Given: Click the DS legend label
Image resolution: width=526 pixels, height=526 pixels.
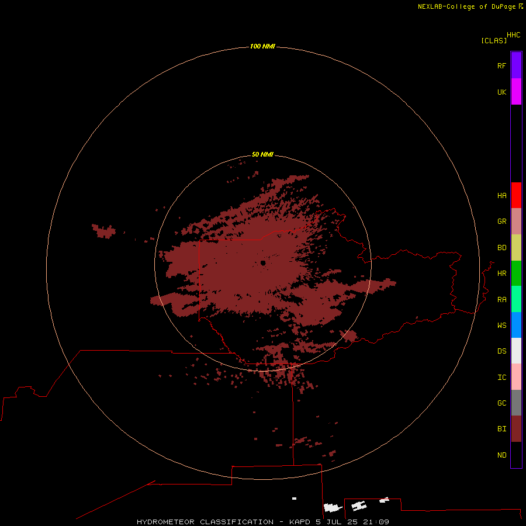Looking at the screenshot, I should click(501, 351).
